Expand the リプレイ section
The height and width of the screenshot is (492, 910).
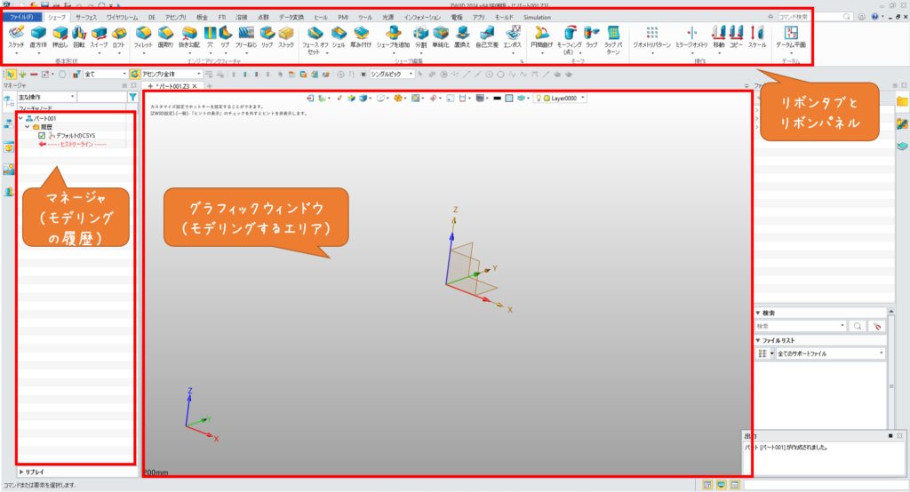point(21,472)
